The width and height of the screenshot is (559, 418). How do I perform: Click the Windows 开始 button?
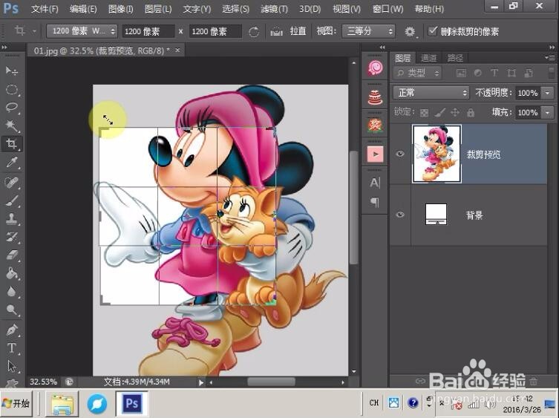[16, 403]
